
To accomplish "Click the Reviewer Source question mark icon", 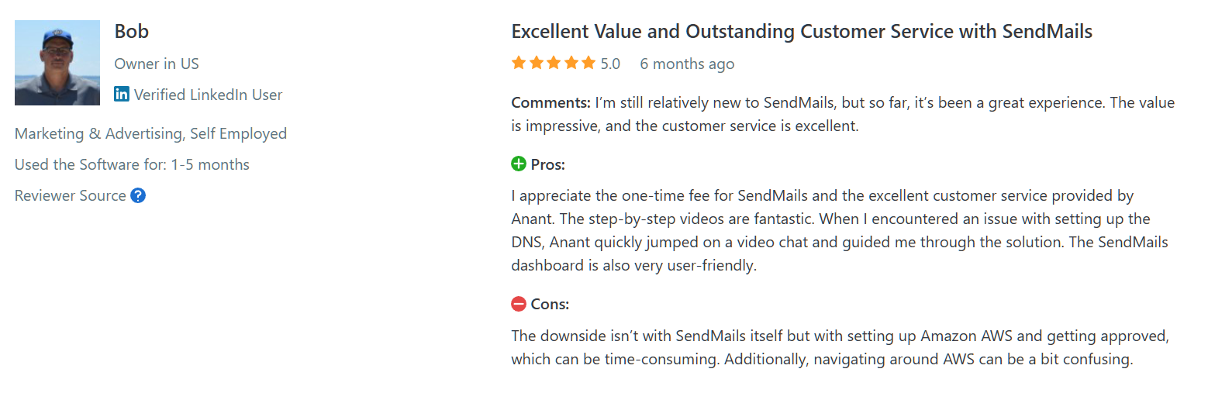I will pyautogui.click(x=138, y=195).
